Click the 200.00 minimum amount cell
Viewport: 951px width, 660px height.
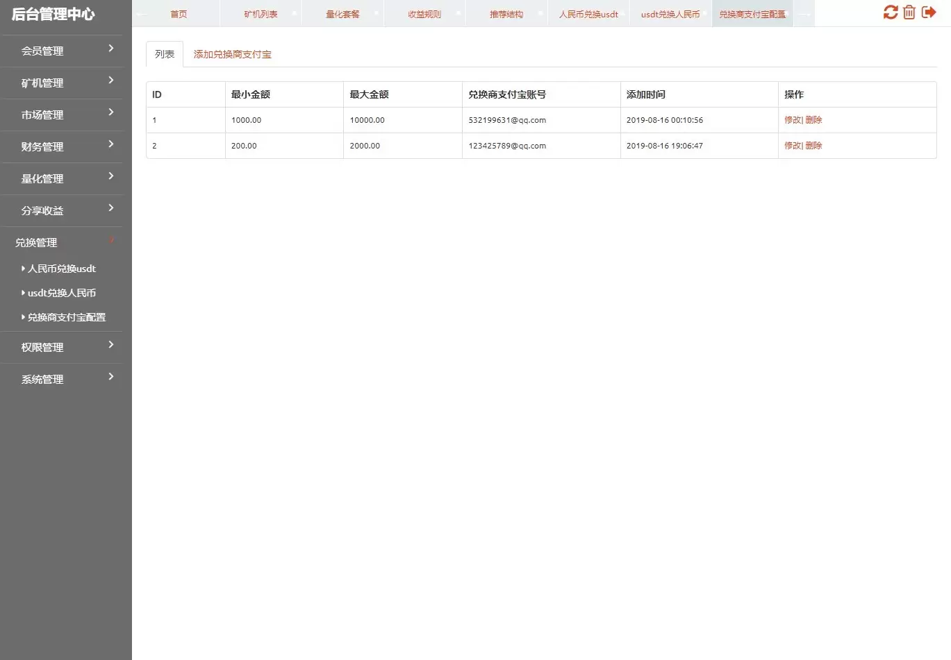click(284, 146)
